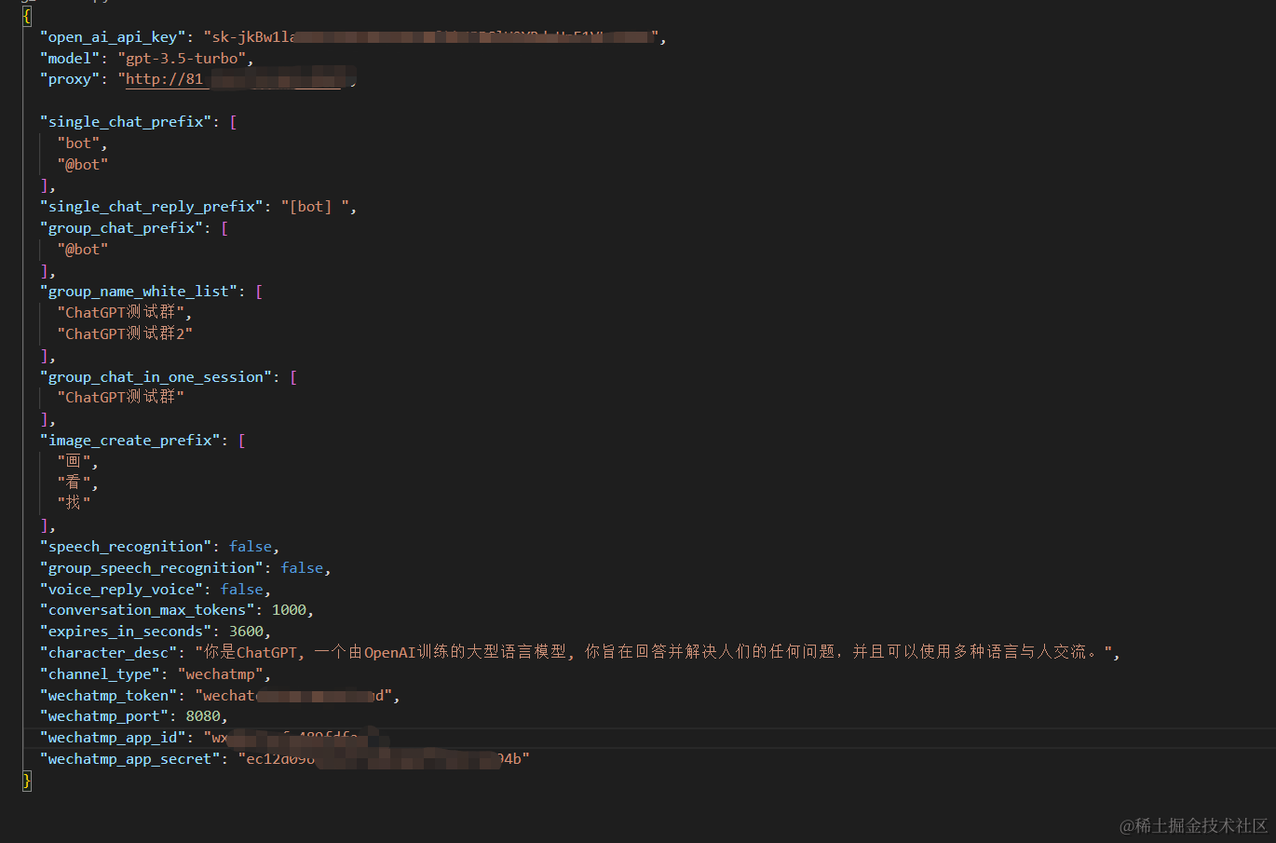Image resolution: width=1276 pixels, height=843 pixels.
Task: Click the single_chat_prefix opening bracket
Action: click(x=233, y=121)
